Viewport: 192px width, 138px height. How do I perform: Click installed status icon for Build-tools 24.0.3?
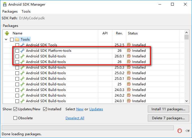point(129,90)
